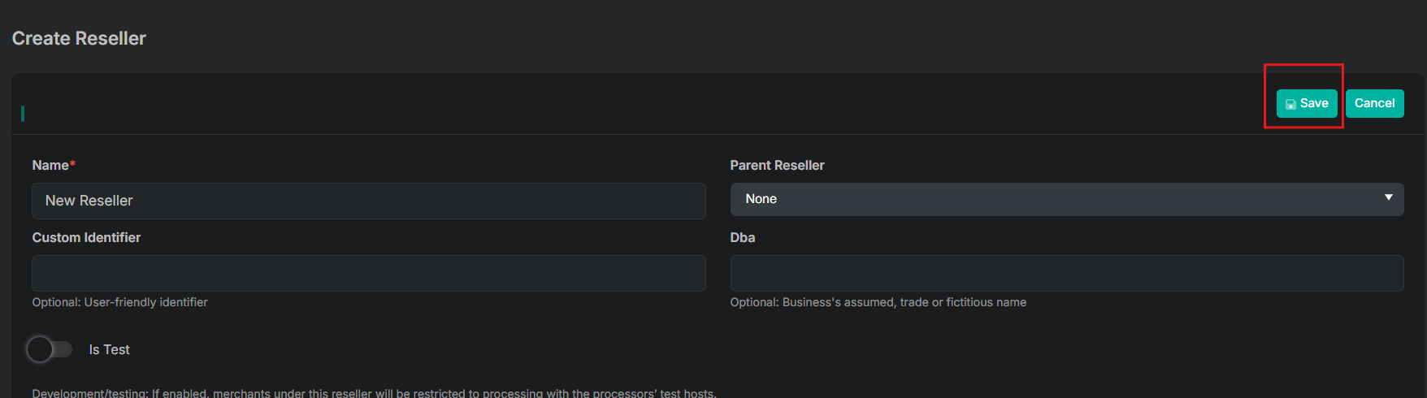The image size is (1427, 398).
Task: Save the new reseller
Action: (x=1307, y=103)
